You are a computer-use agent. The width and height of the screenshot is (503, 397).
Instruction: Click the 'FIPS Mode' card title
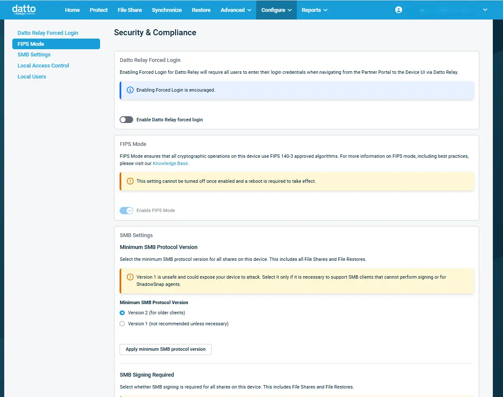point(133,144)
